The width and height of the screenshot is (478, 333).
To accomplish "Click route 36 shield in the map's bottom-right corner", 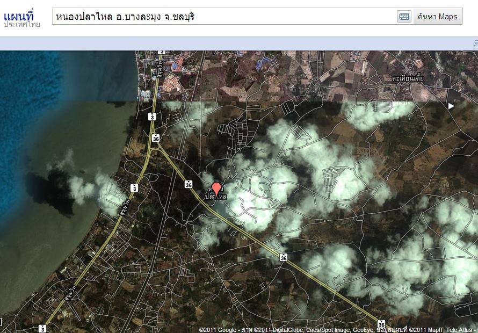I will (381, 324).
